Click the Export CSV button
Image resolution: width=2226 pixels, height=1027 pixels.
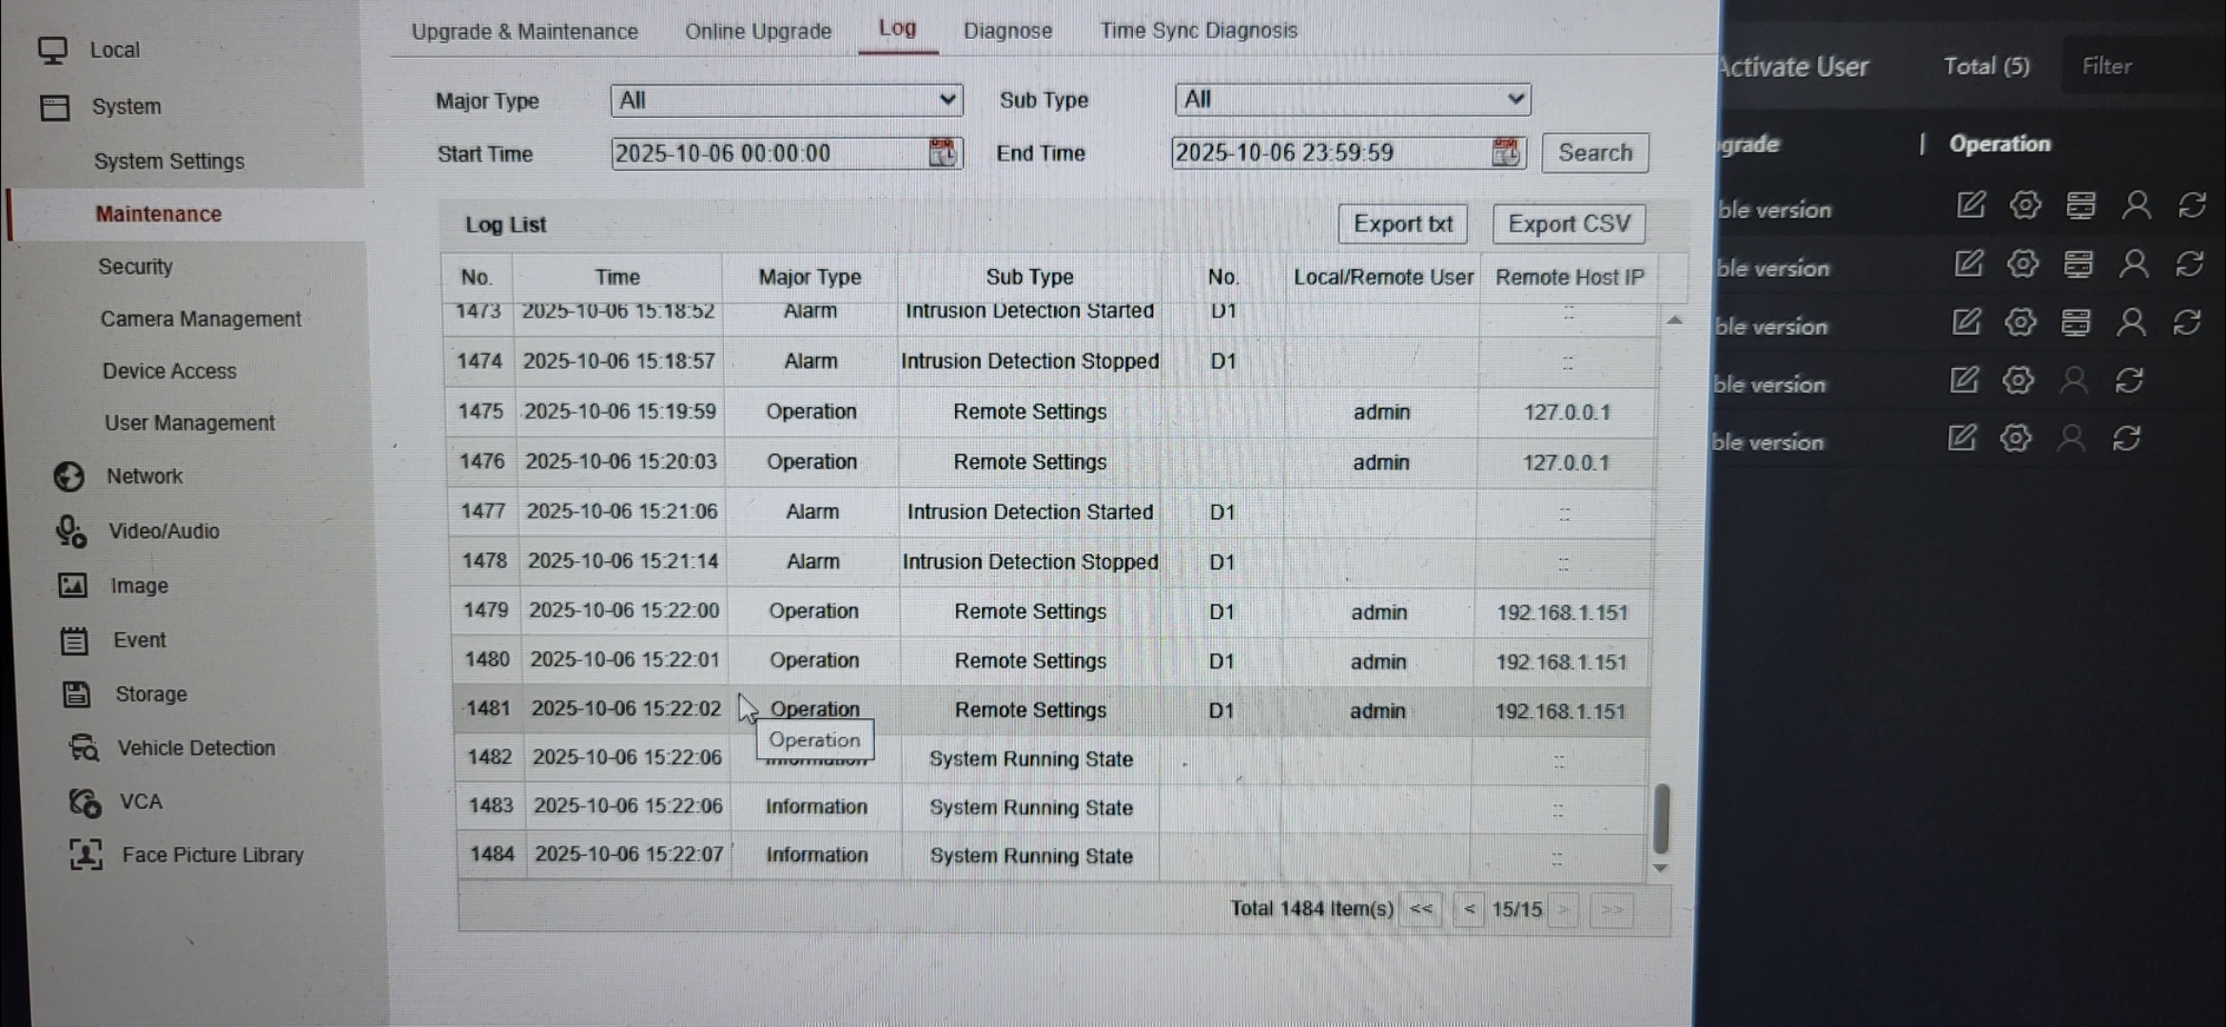(1568, 224)
